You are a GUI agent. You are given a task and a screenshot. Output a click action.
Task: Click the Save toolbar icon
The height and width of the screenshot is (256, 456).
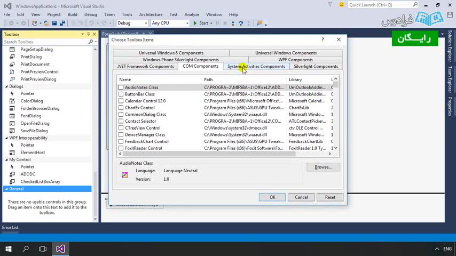[x=54, y=23]
